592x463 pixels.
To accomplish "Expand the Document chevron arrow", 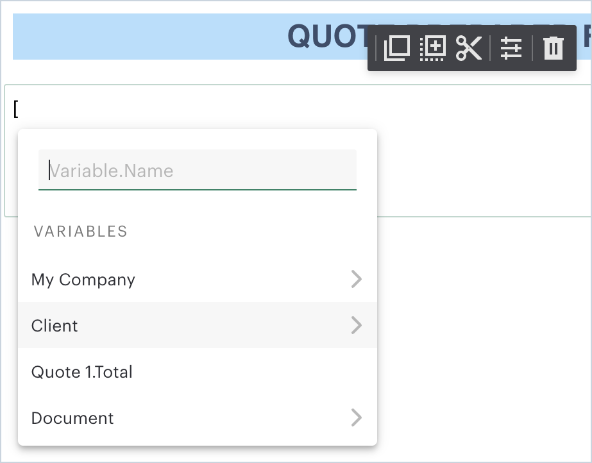I will [357, 418].
